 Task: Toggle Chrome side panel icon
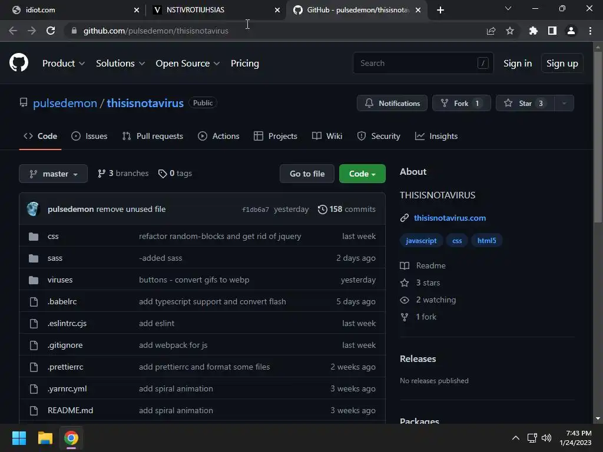pos(552,31)
